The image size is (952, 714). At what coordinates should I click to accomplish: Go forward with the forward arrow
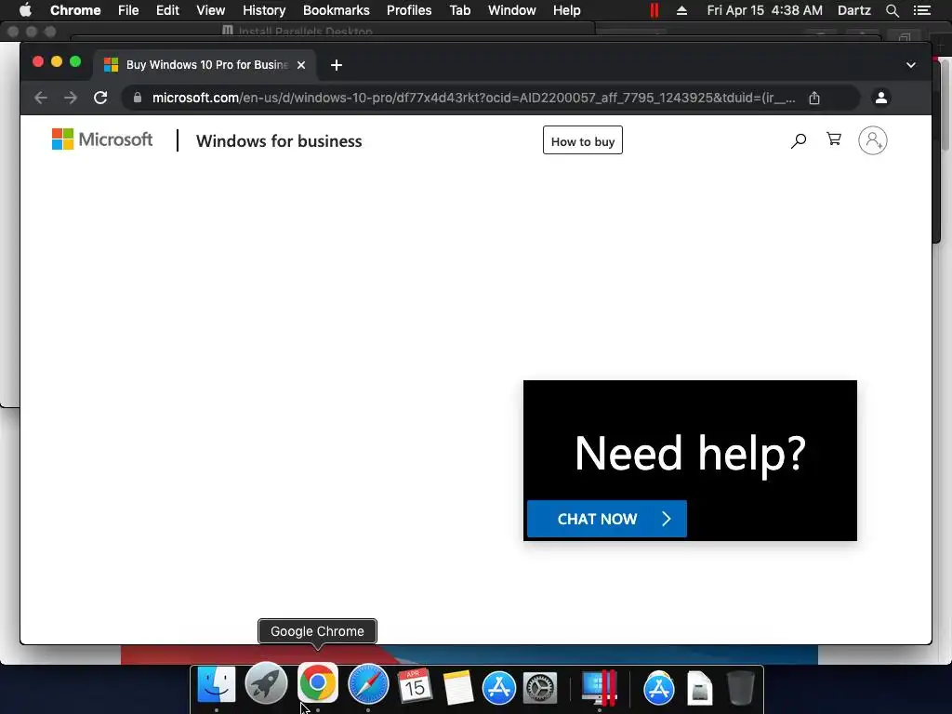(x=71, y=98)
